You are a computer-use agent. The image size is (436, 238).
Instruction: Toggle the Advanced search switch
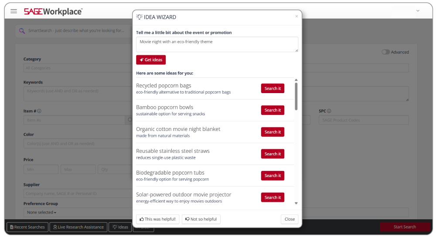click(385, 52)
